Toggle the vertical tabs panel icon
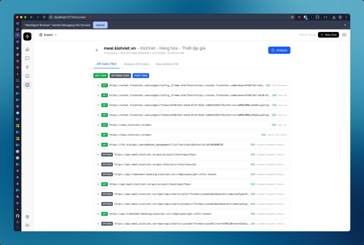 tap(18, 23)
